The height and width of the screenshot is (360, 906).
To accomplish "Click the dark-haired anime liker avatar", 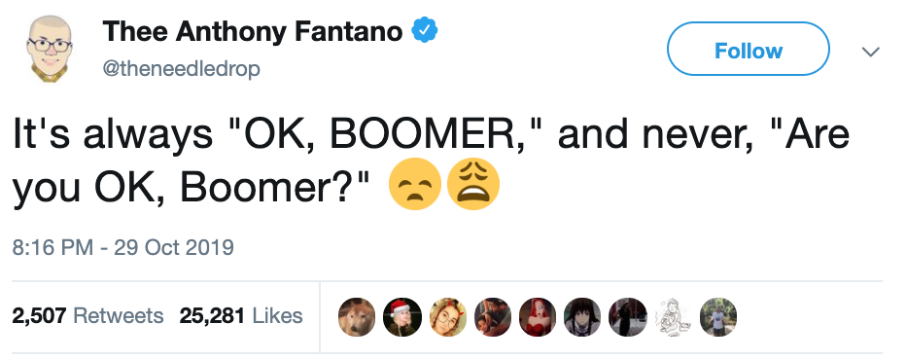I will 582,317.
